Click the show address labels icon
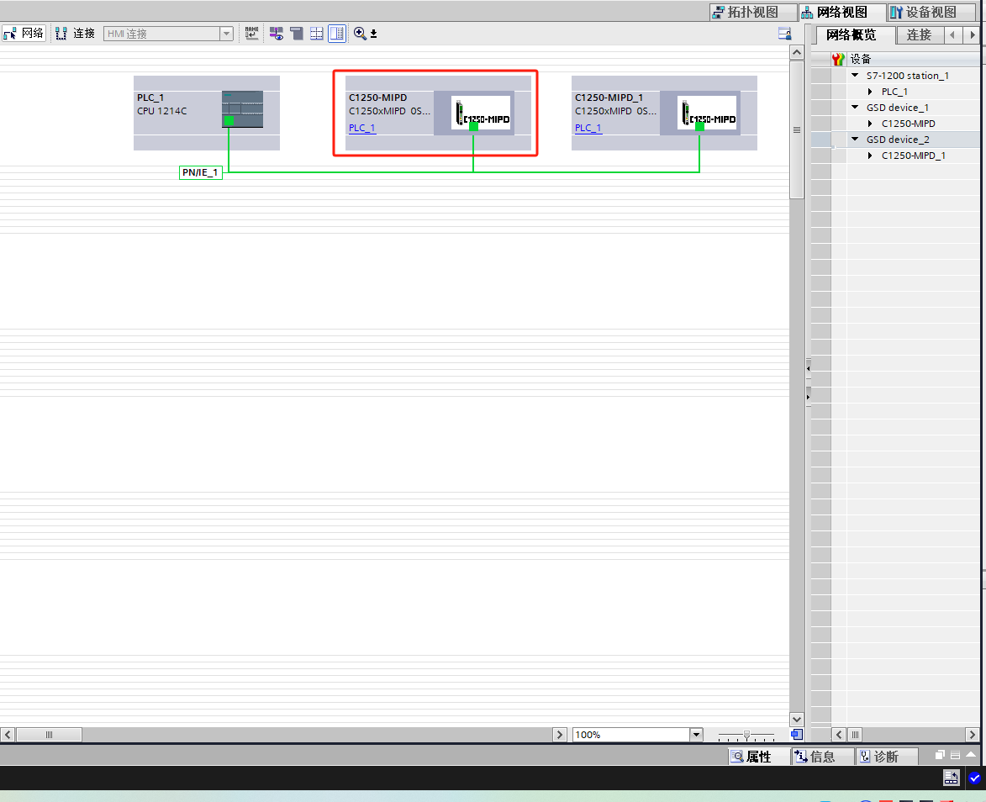The height and width of the screenshot is (802, 986). click(276, 34)
